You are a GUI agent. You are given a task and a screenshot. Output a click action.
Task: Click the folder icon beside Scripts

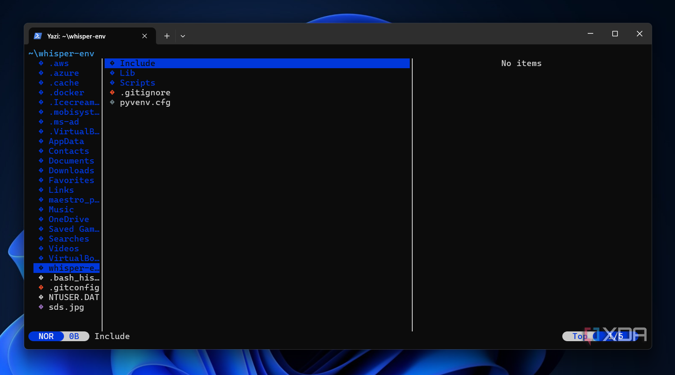coord(112,83)
